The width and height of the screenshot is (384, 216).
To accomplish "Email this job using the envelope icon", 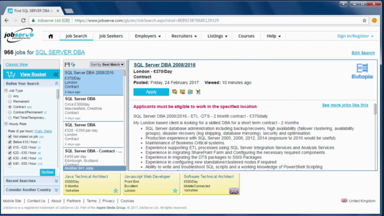I will pyautogui.click(x=182, y=92).
